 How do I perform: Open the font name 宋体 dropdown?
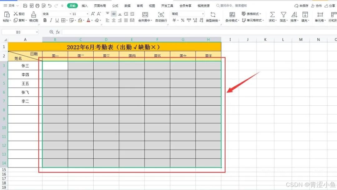click(x=70, y=14)
